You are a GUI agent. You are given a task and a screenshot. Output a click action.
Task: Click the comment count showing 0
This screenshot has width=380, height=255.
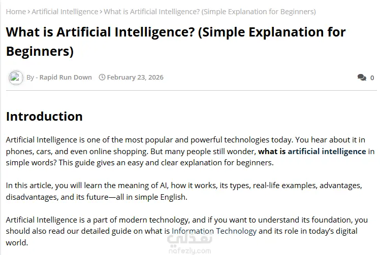pos(372,78)
